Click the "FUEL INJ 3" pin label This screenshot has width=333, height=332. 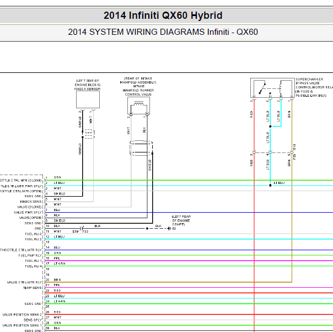tap(33, 234)
